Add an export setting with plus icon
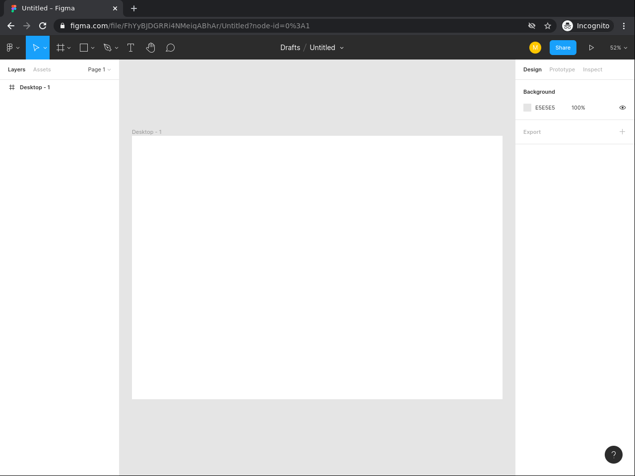Viewport: 635px width, 476px height. click(x=622, y=131)
